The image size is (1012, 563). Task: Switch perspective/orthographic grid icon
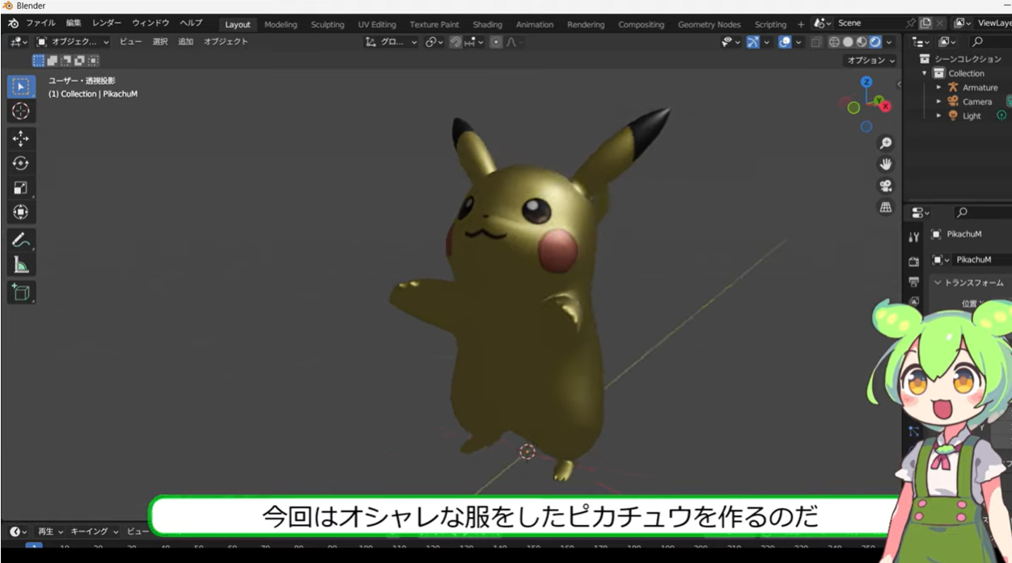[886, 208]
